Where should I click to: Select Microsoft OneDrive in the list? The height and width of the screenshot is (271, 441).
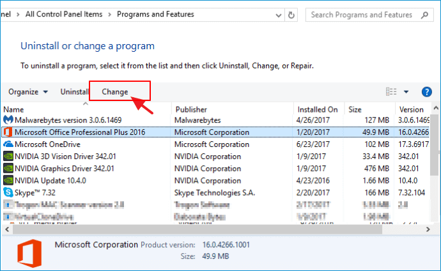[x=47, y=144]
